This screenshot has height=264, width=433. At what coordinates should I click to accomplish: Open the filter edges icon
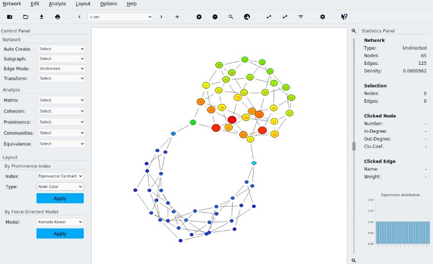tap(300, 17)
